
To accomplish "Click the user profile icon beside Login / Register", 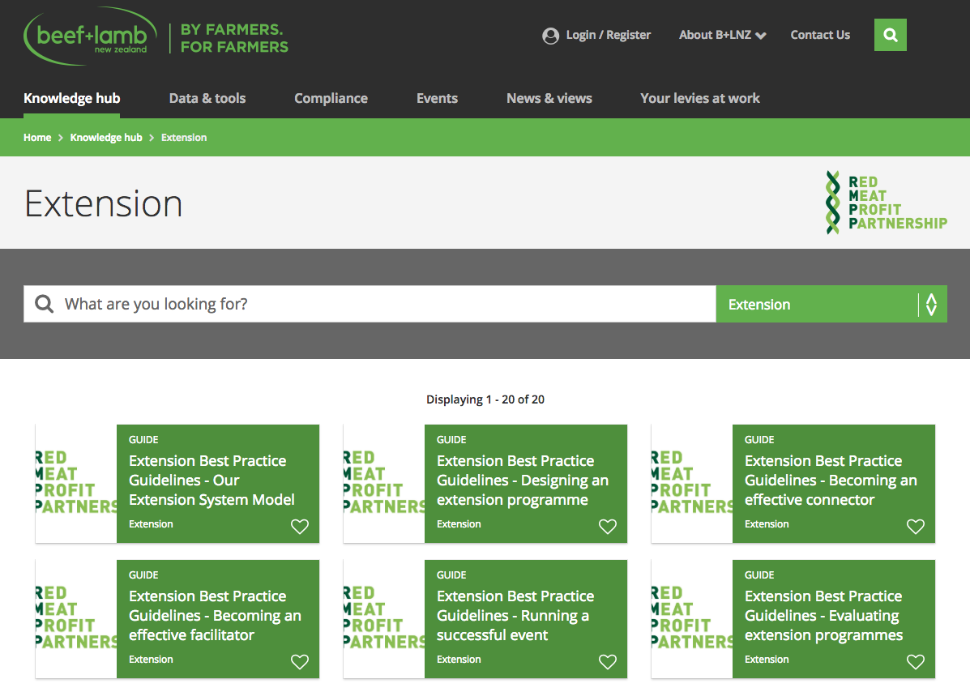I will [550, 36].
